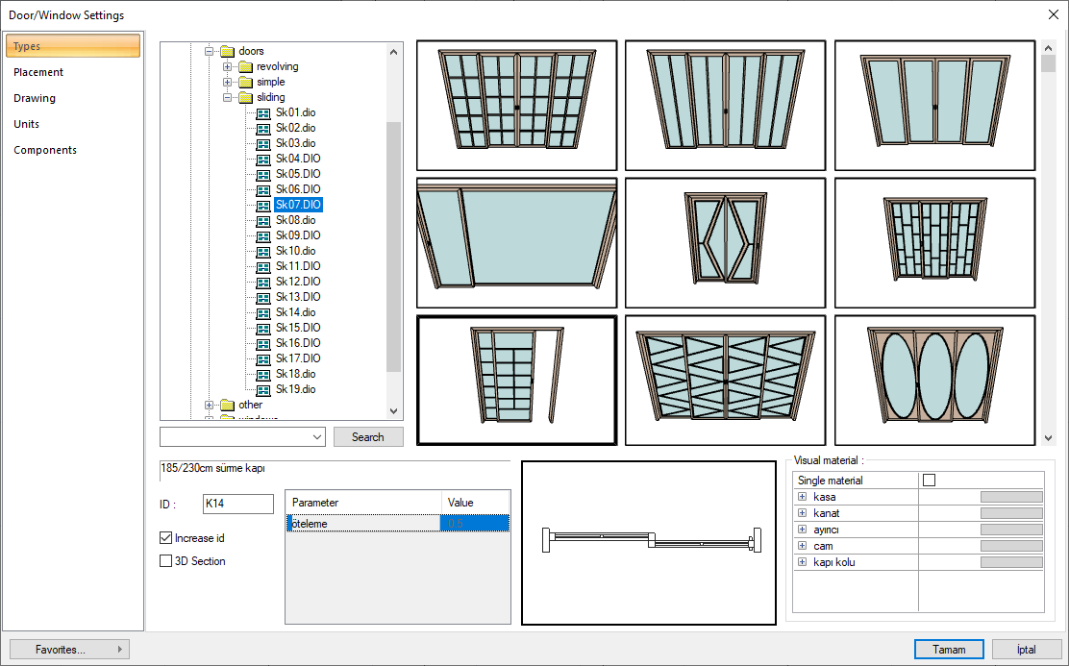Click the ID input field
This screenshot has width=1069, height=666.
237,504
